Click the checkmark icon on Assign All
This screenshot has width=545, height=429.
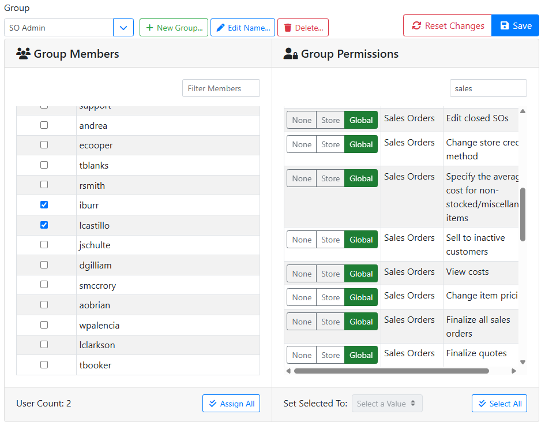[x=213, y=404]
